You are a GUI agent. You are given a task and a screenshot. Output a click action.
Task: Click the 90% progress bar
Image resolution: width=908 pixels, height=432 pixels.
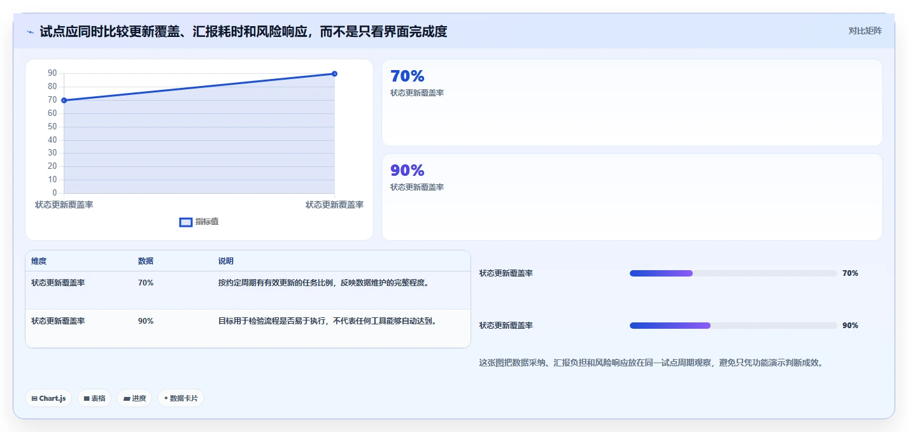(x=733, y=326)
